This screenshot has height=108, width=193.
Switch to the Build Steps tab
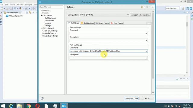pos(74,23)
